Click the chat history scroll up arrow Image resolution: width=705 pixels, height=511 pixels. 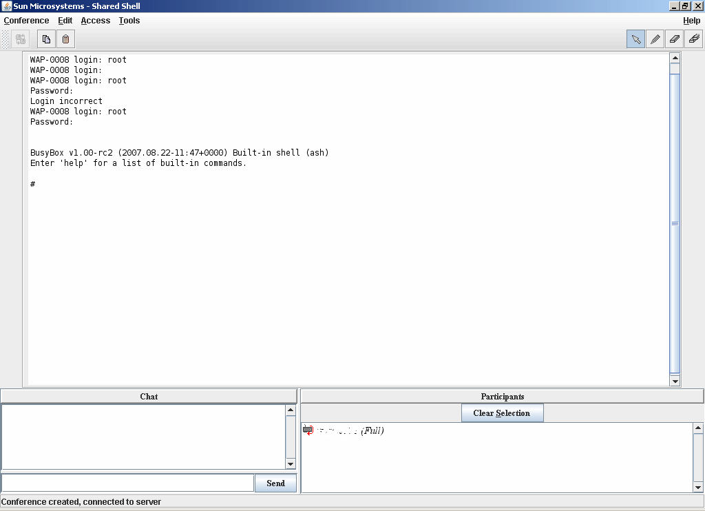(x=291, y=410)
